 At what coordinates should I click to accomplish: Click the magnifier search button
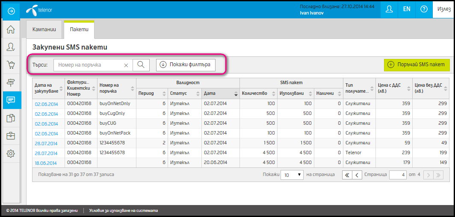click(141, 65)
